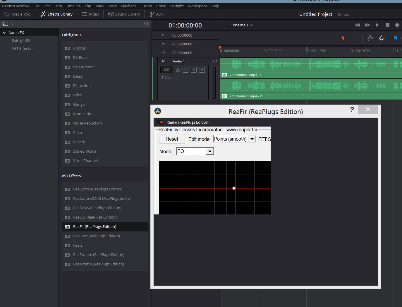Open the Sound Library panel
Viewport: 402px width, 307px height.
[x=124, y=14]
